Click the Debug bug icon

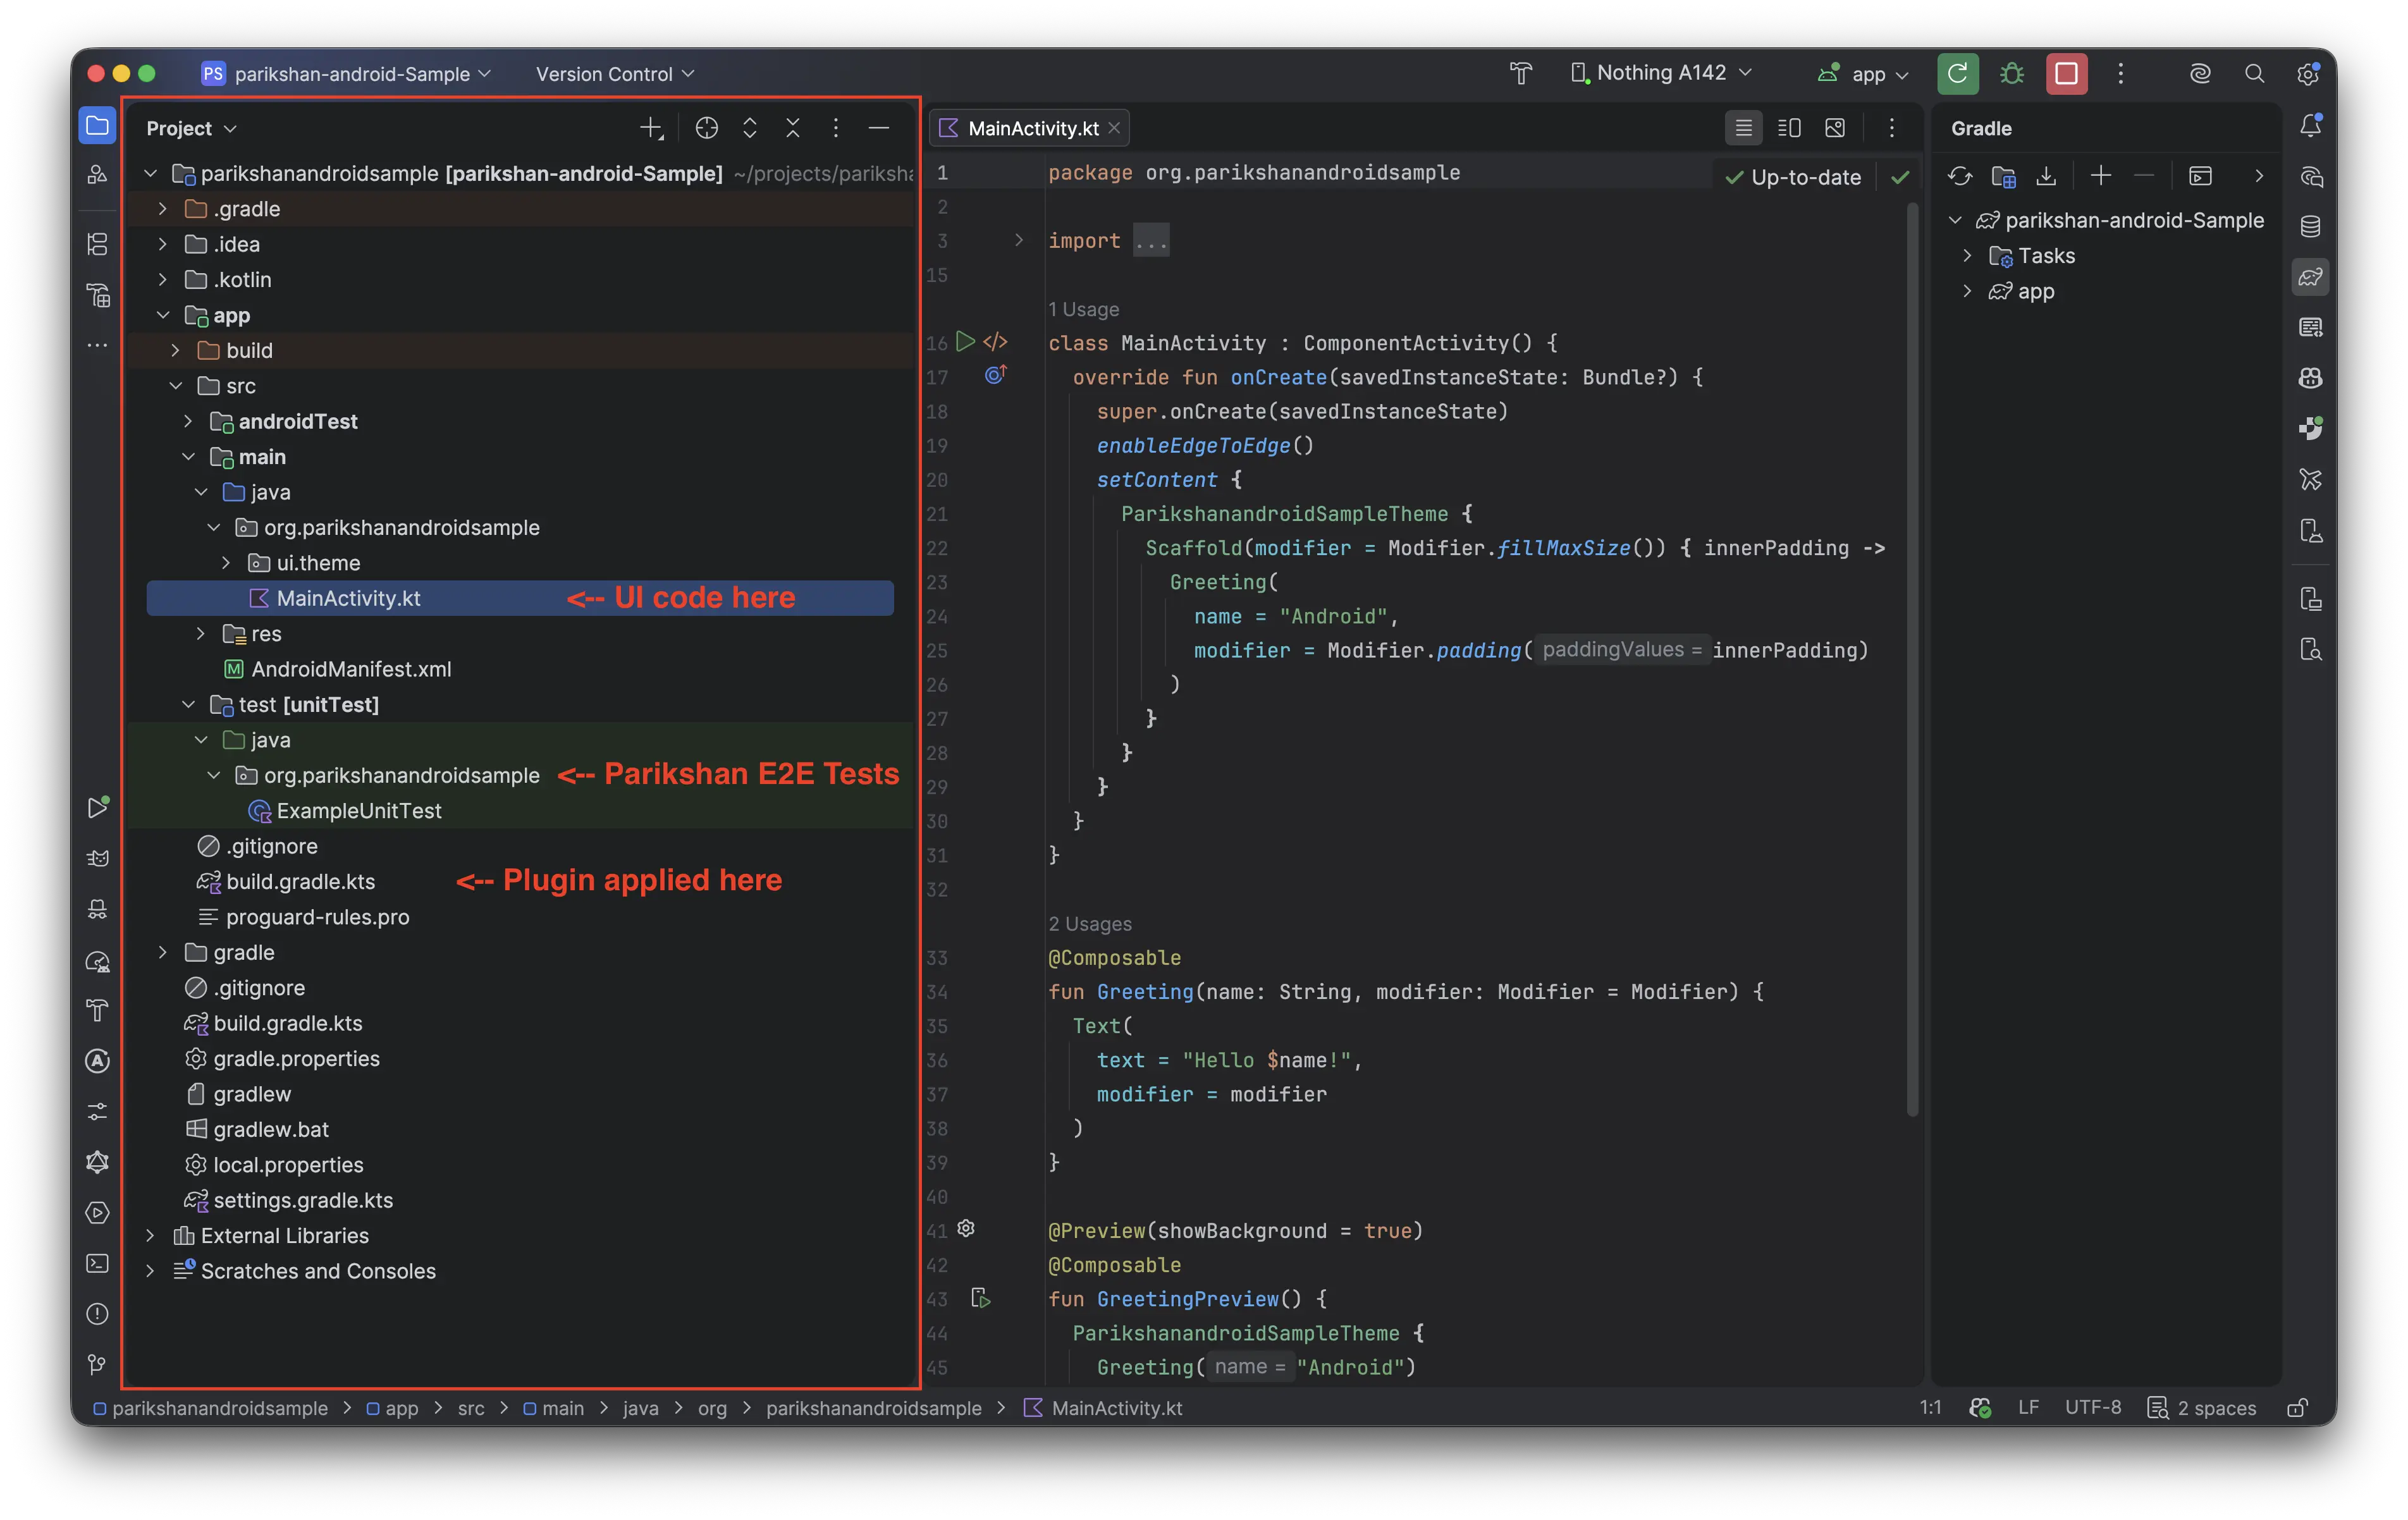click(2011, 73)
